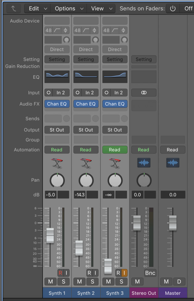Open the Sends on Faders Off dropdown
The image size is (194, 301).
click(187, 8)
